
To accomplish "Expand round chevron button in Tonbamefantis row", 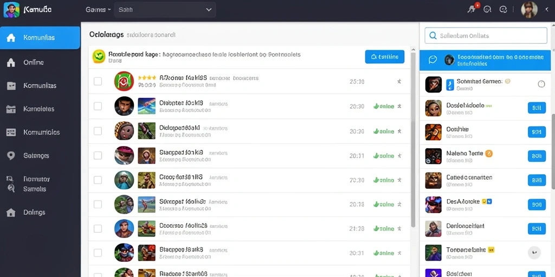I will coord(534,253).
